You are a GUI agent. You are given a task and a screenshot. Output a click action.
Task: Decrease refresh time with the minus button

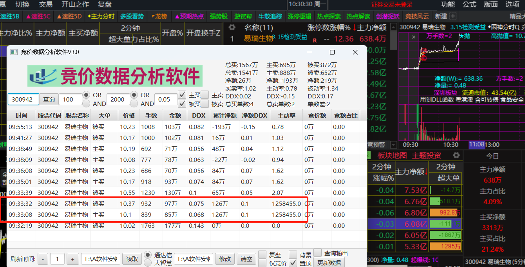pyautogui.click(x=43, y=259)
